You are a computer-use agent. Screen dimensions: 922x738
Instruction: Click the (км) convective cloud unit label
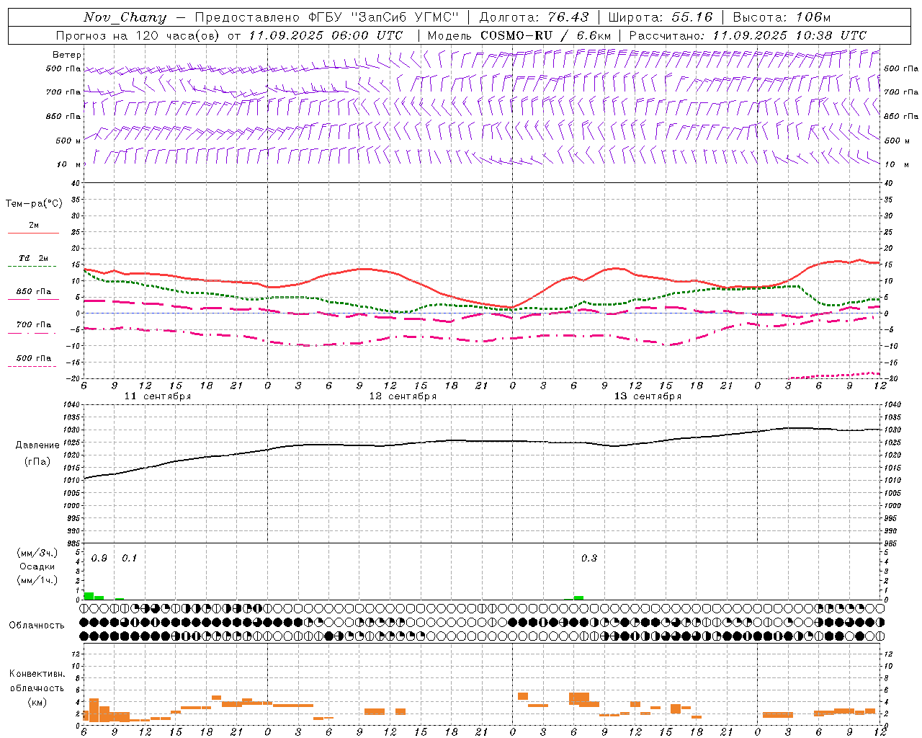[37, 703]
